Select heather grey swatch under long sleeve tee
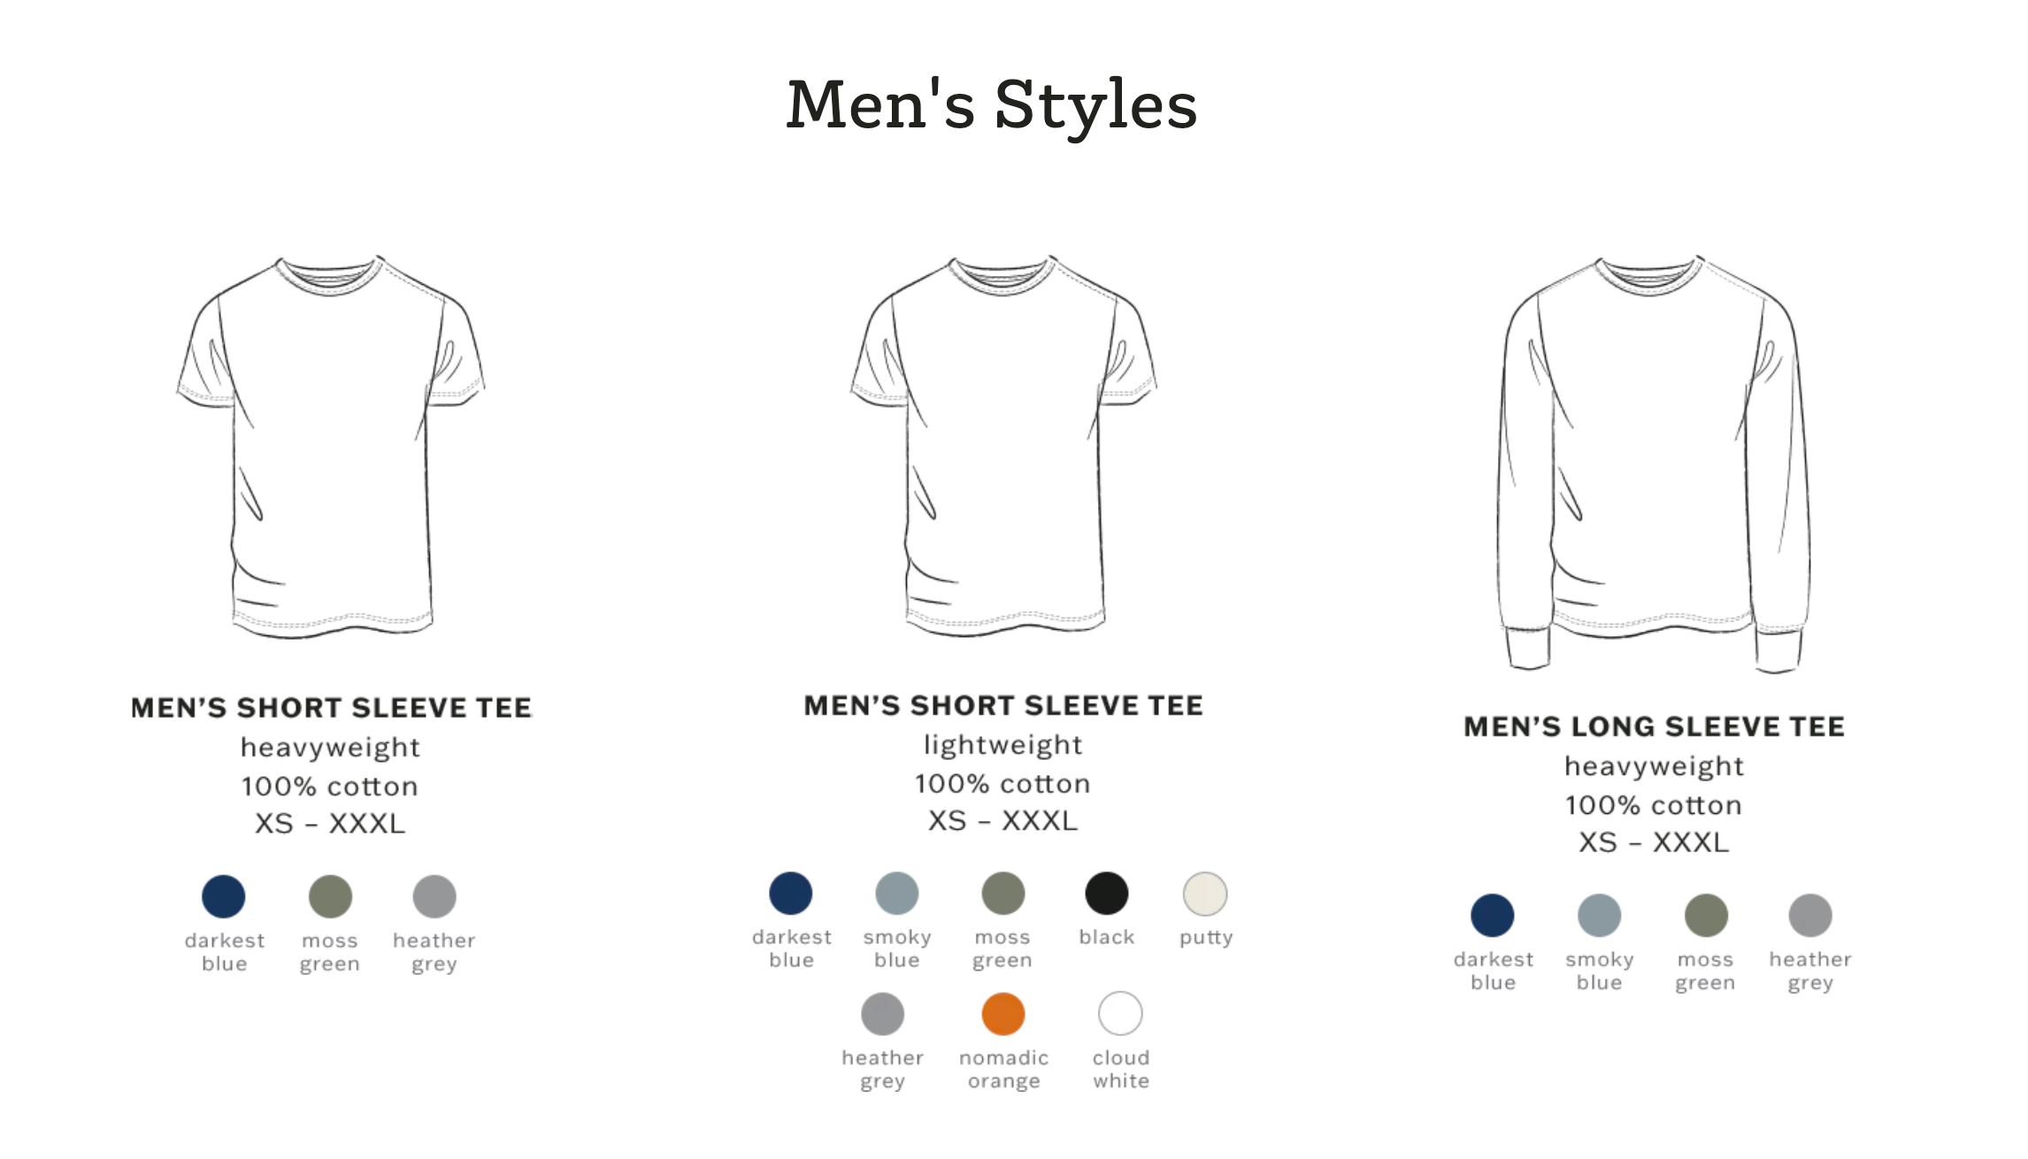Viewport: 2028px width, 1159px height. pos(1810,915)
